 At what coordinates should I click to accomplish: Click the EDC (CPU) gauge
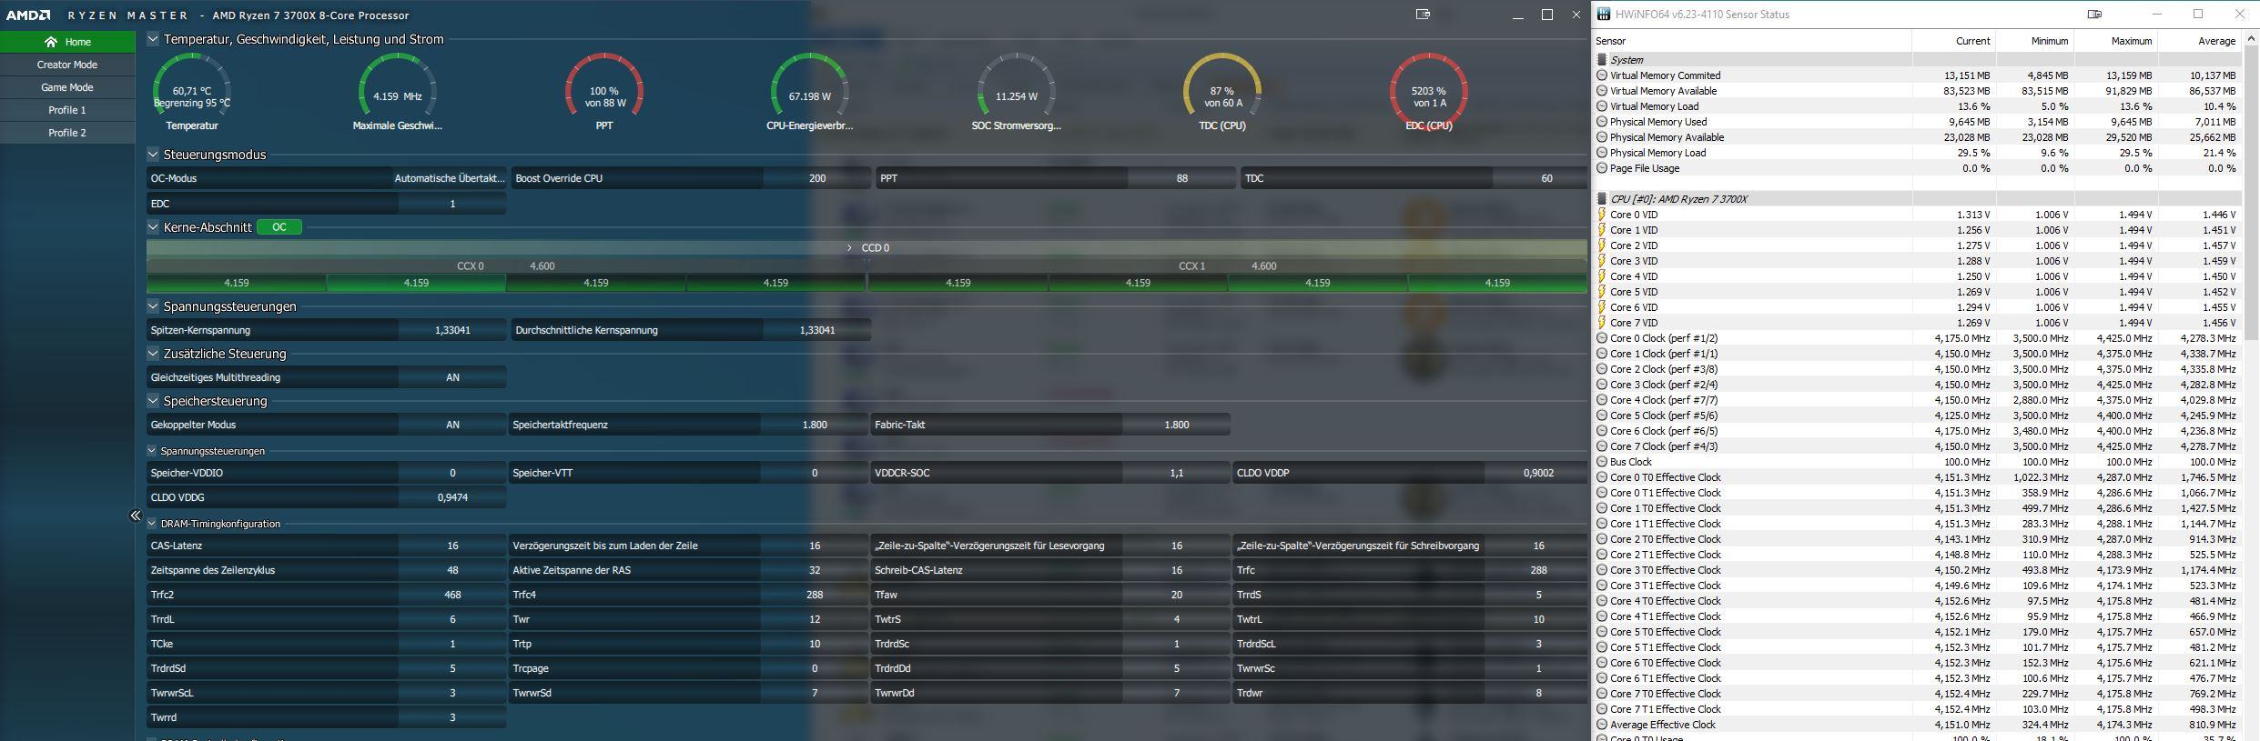click(1429, 92)
